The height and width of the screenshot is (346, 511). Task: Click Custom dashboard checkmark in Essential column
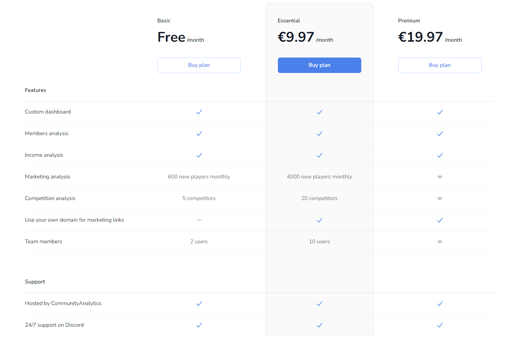point(320,112)
